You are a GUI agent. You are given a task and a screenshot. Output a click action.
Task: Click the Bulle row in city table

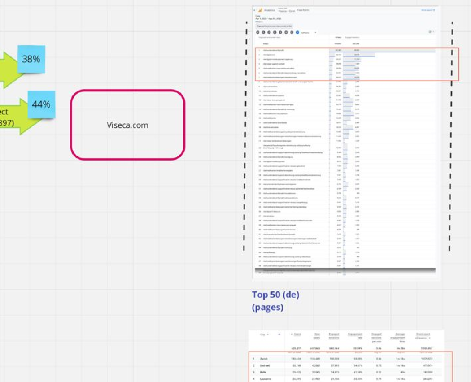pyautogui.click(x=346, y=373)
